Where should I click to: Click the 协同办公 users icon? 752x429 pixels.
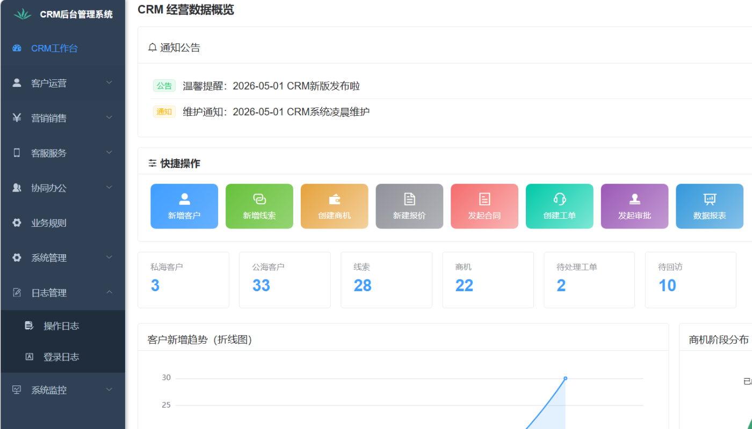[17, 188]
